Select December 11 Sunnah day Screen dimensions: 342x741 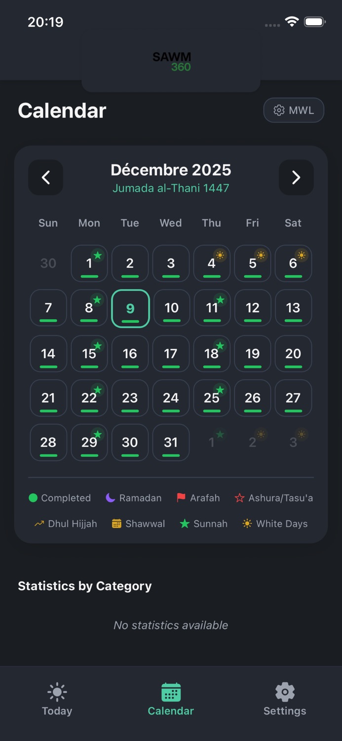click(212, 308)
